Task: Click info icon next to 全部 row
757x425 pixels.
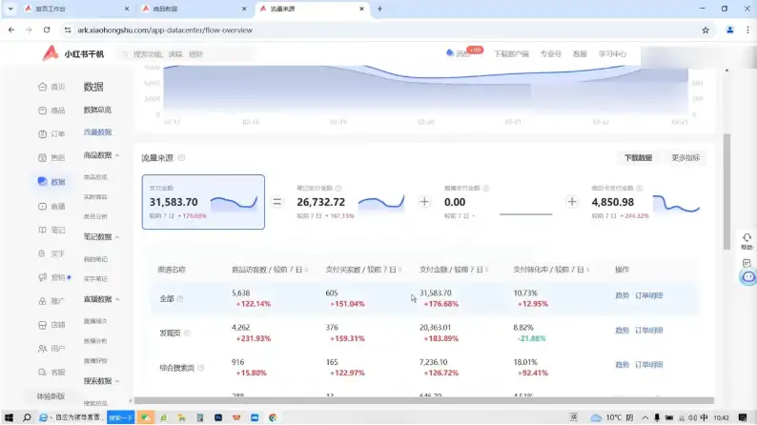Action: pos(180,298)
